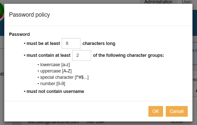Click the must not contain username rule
Screen dimensions: 197x125
55,91
